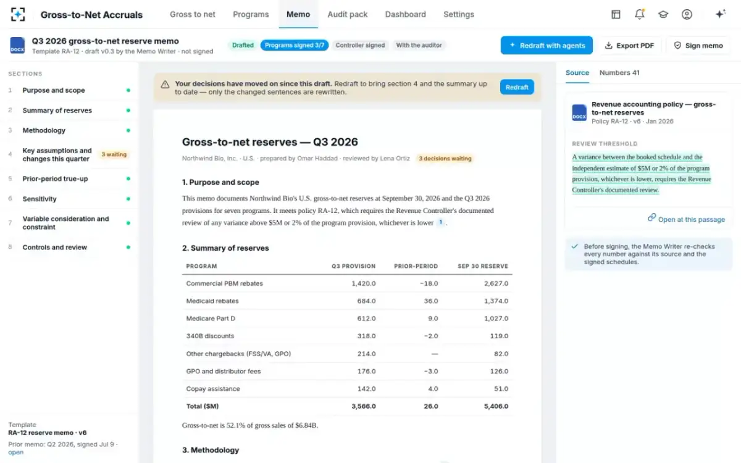Navigate to Prior-period true-up section

coord(69,179)
